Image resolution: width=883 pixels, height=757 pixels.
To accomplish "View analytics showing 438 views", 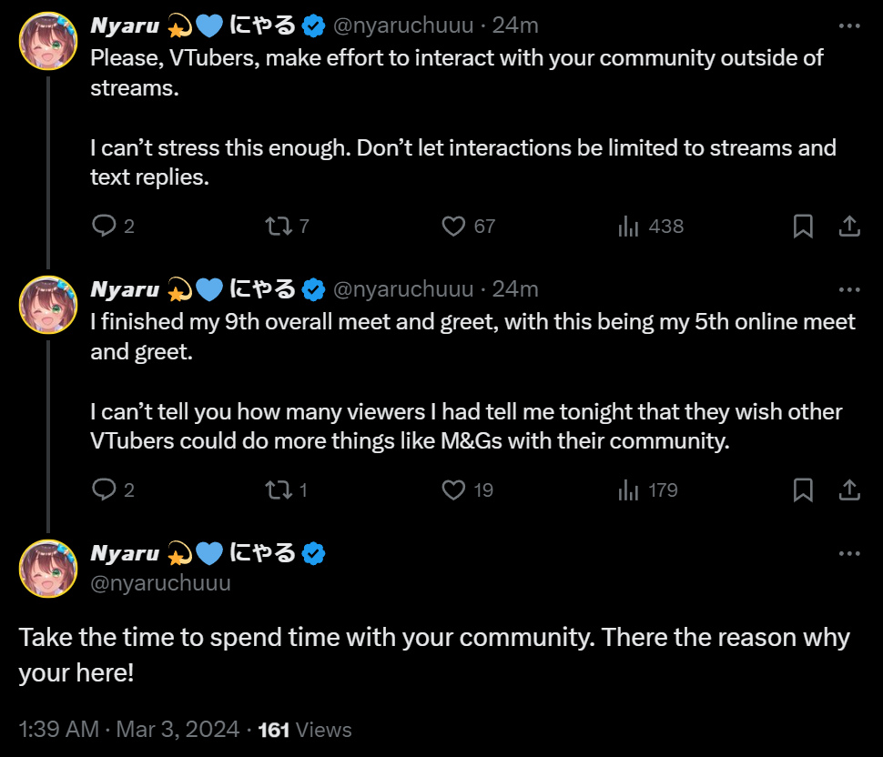I will (628, 226).
